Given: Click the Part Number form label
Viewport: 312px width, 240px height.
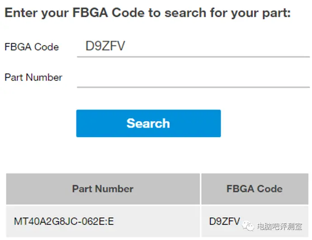Looking at the screenshot, I should click(x=33, y=77).
